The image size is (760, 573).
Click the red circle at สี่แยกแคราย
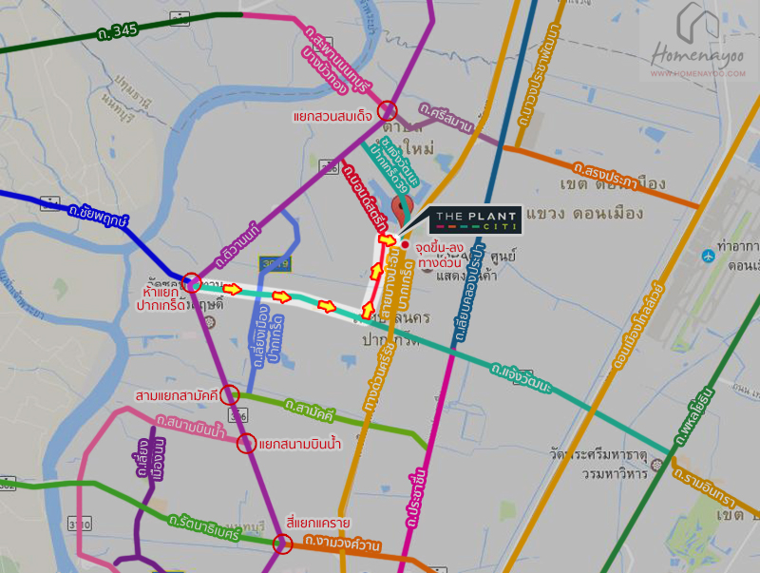(282, 544)
